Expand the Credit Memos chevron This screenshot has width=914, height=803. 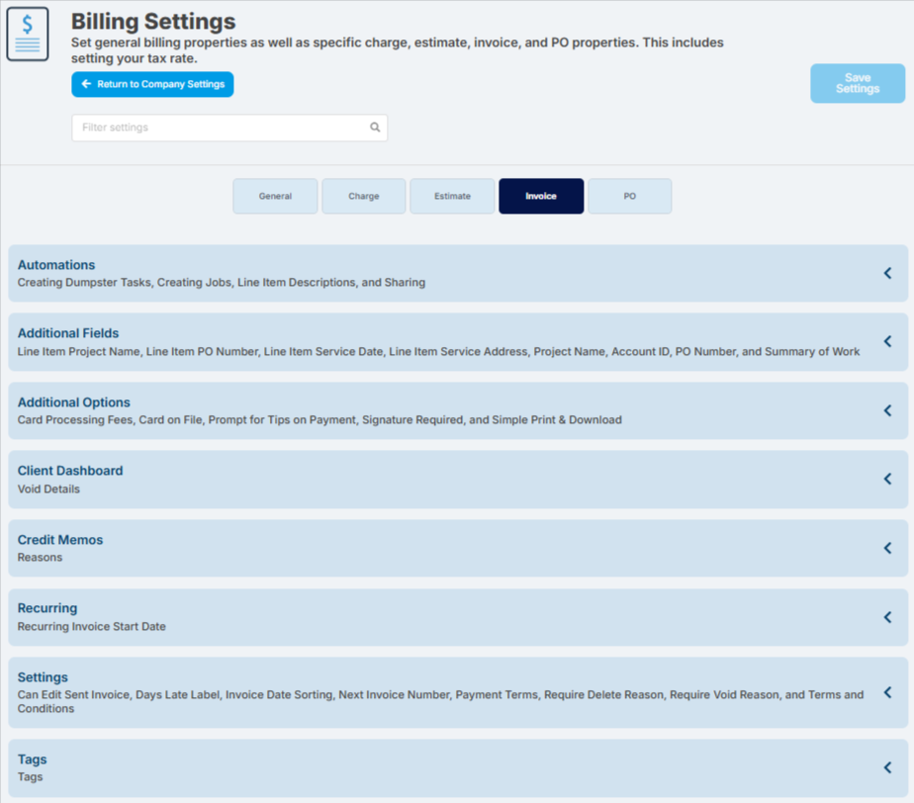click(x=887, y=548)
